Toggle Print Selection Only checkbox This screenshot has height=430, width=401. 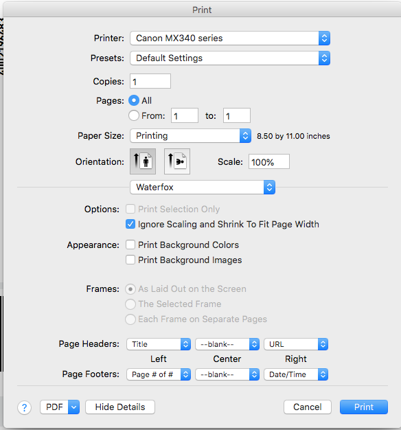click(130, 209)
